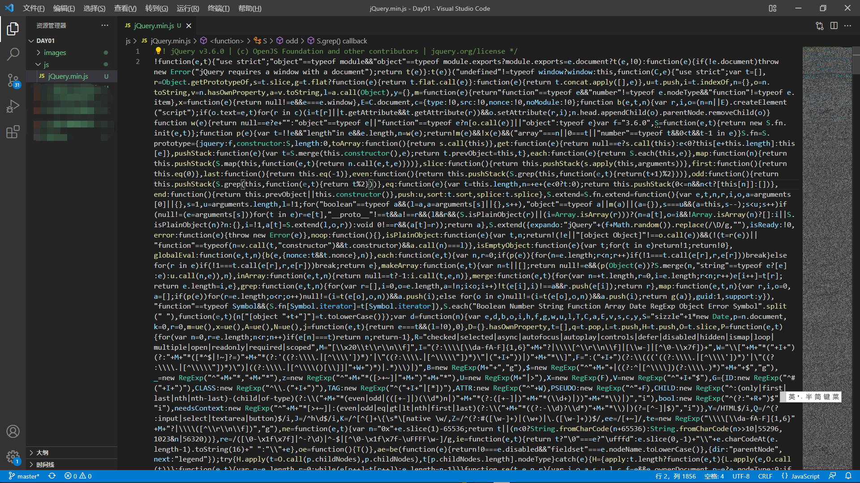
Task: Click master branch indicator in status bar
Action: coord(24,476)
